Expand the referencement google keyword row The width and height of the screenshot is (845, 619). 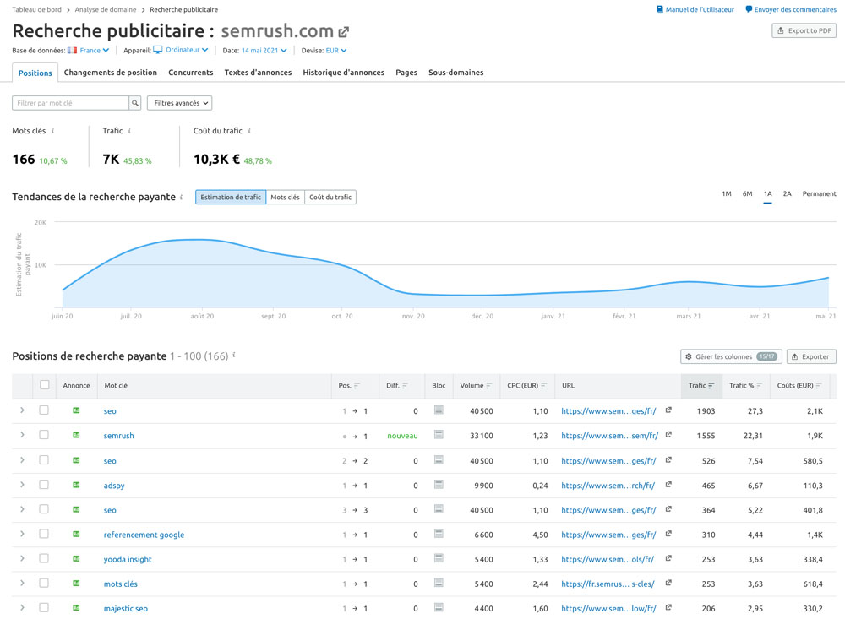point(22,534)
